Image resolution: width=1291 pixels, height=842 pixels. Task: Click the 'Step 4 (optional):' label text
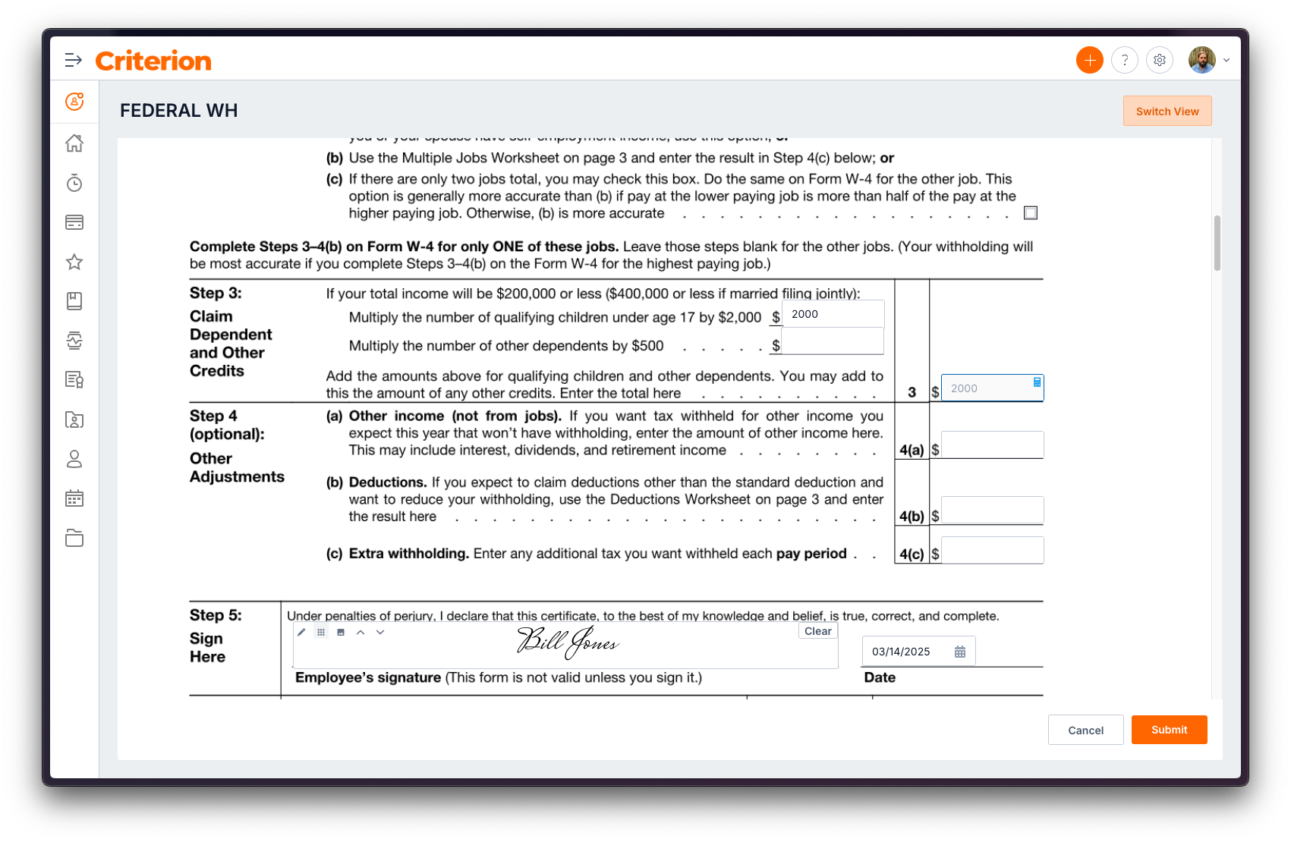227,425
